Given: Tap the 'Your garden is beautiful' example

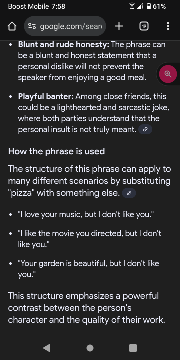Looking at the screenshot, I should [88, 269].
